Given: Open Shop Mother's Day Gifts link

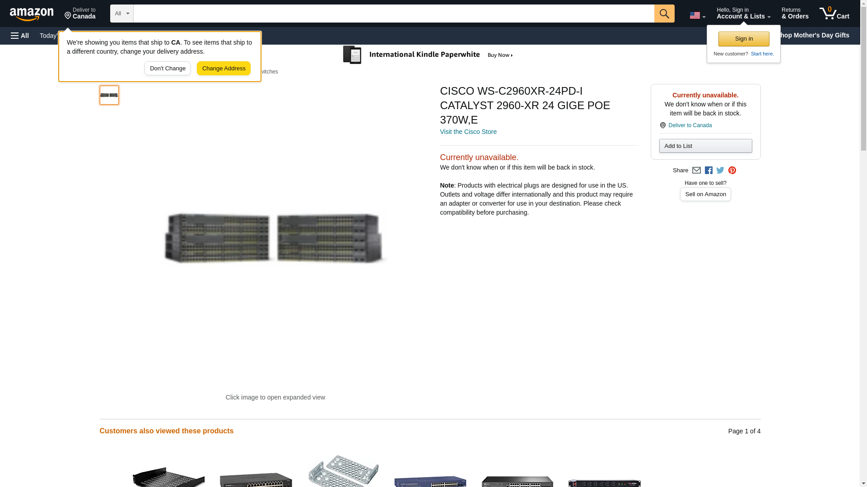Looking at the screenshot, I should tap(815, 35).
